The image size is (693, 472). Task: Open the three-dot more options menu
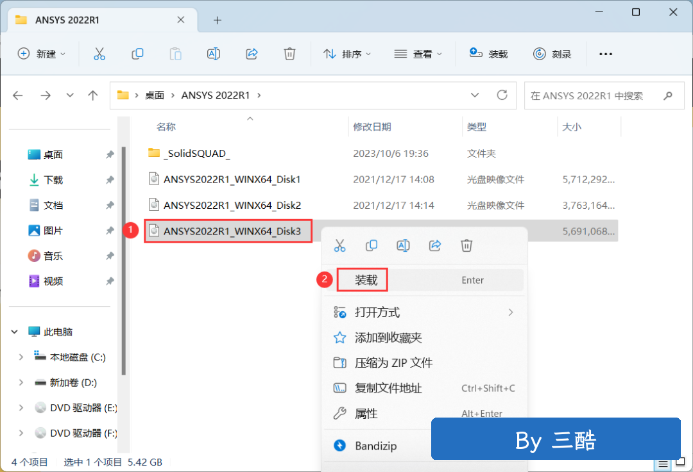(606, 54)
